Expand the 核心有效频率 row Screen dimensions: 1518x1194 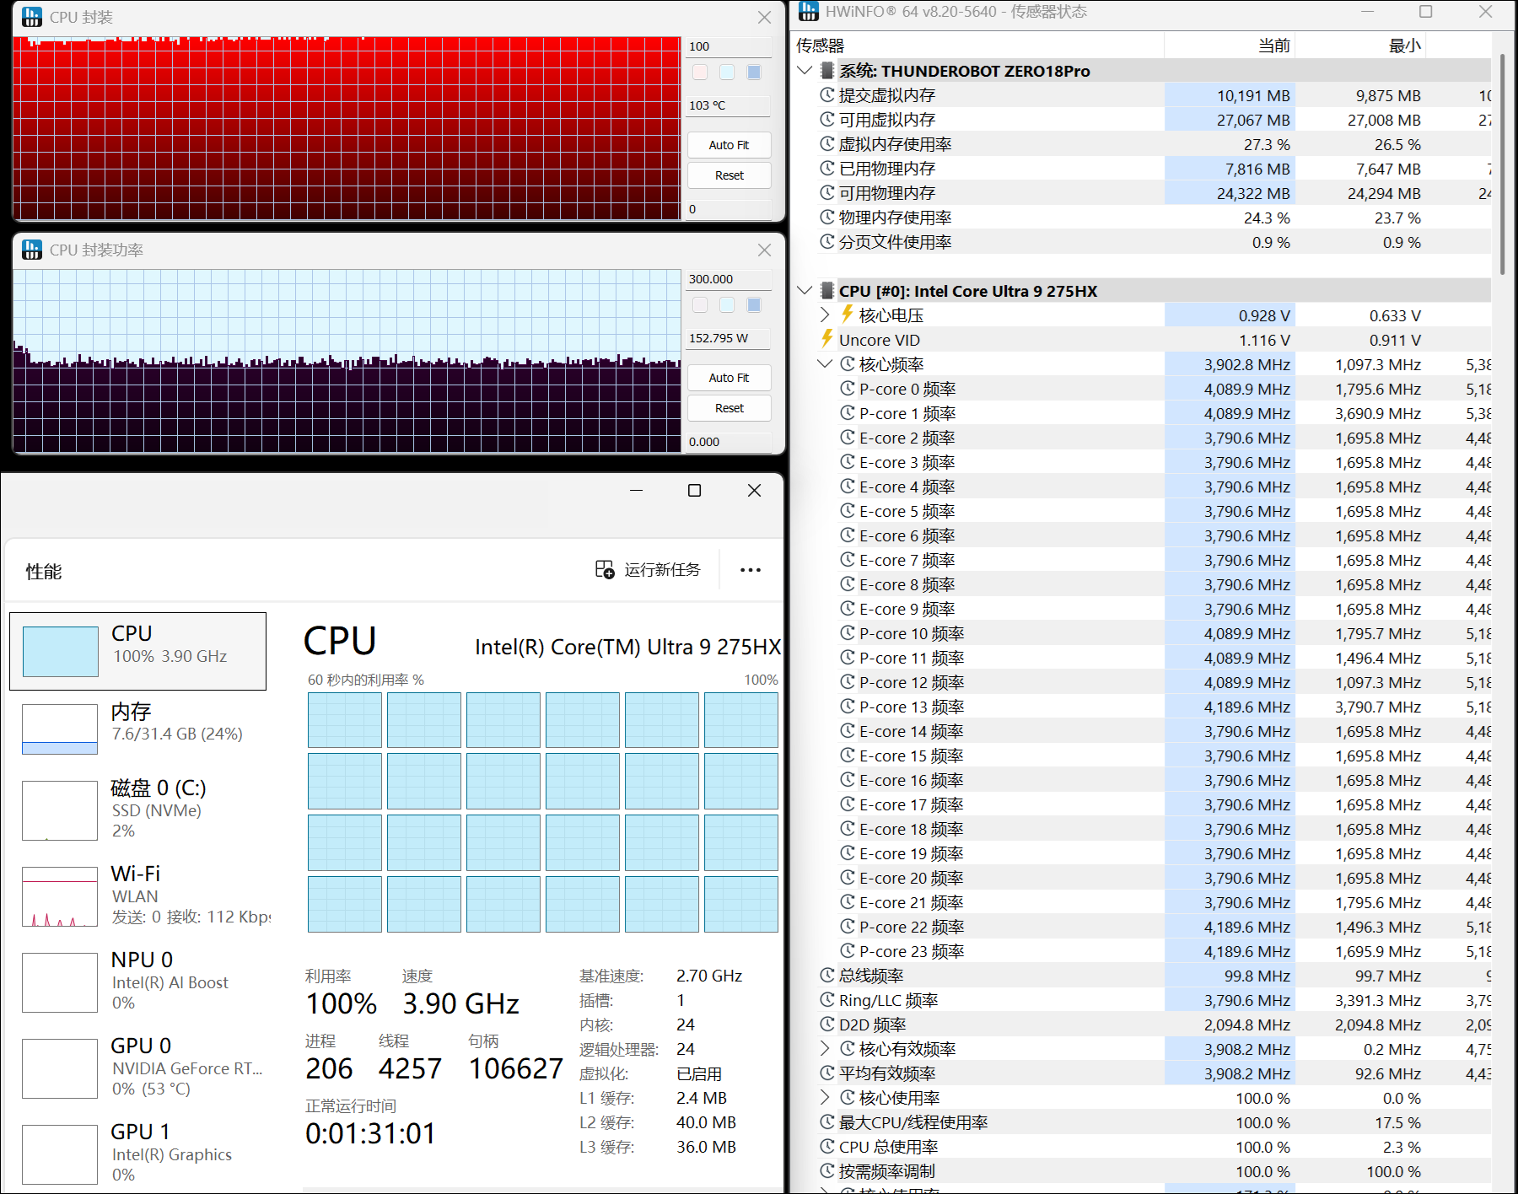pos(825,1049)
